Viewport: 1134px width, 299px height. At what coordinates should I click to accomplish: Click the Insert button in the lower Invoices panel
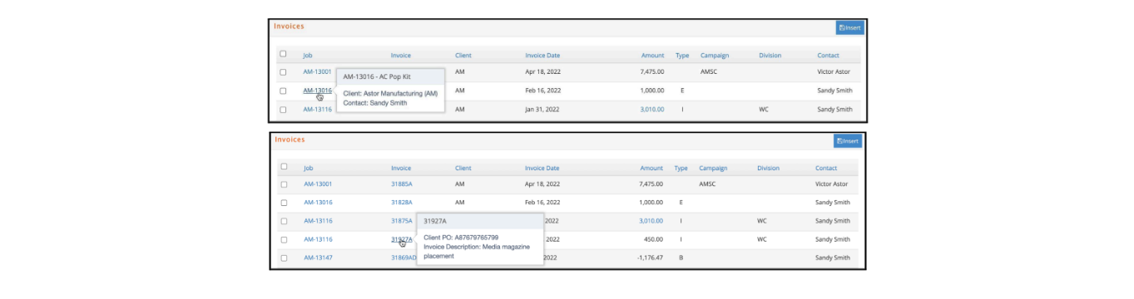(x=849, y=141)
